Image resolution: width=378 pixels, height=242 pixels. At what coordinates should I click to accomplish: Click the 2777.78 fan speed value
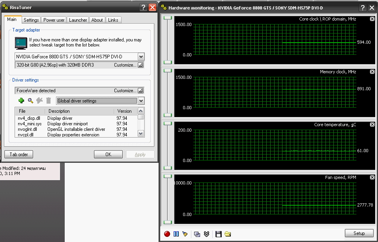365,205
